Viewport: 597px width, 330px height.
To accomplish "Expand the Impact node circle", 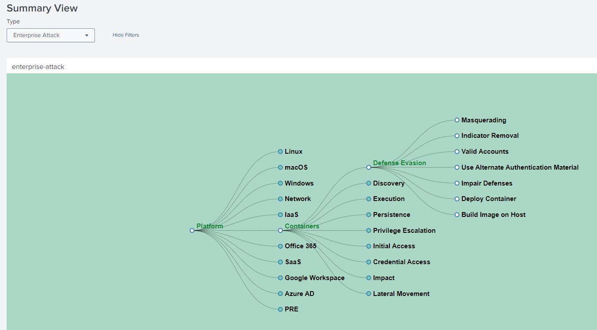I will point(369,278).
